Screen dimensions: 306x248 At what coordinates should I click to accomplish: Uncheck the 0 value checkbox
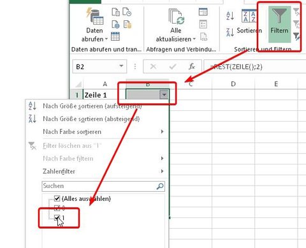click(57, 208)
